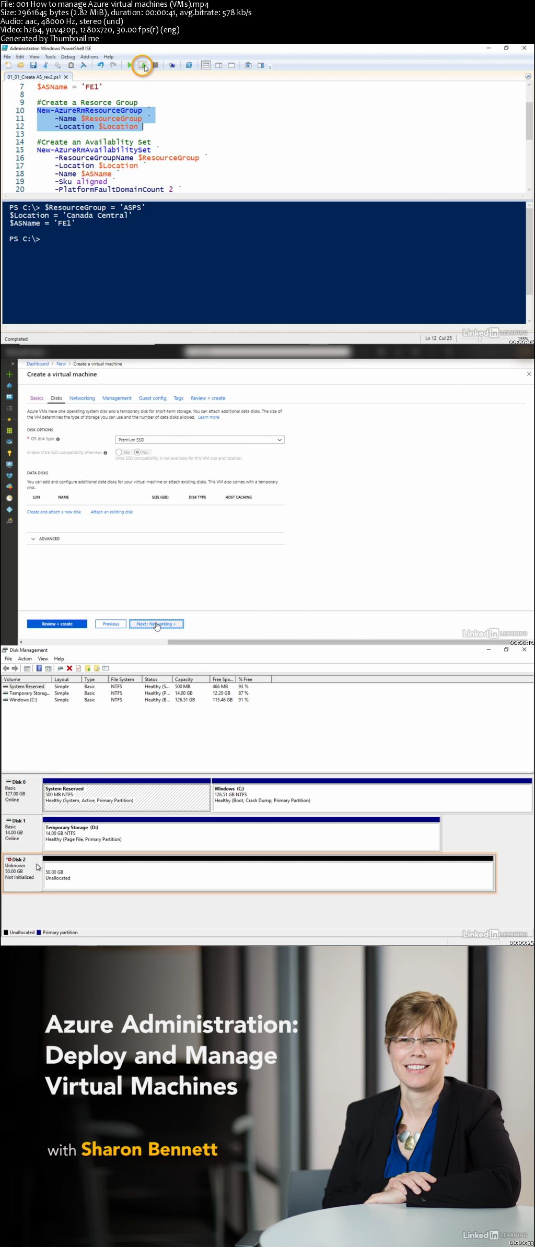Open All services list icon in Azure sidebar

pos(9,408)
